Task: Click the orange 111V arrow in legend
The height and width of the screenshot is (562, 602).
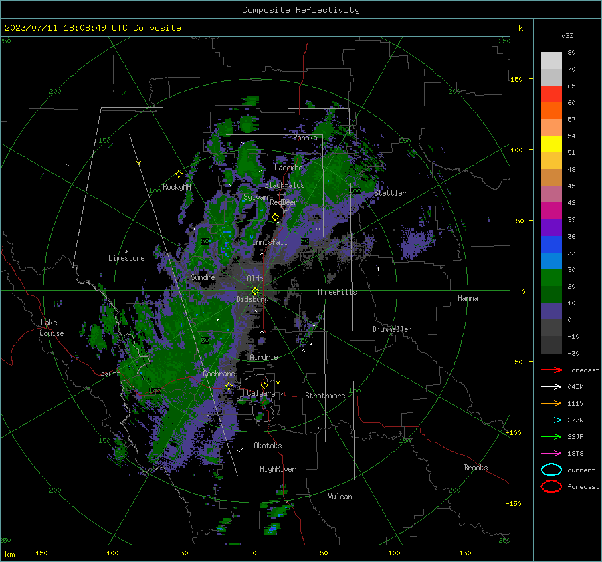Action: tap(551, 403)
